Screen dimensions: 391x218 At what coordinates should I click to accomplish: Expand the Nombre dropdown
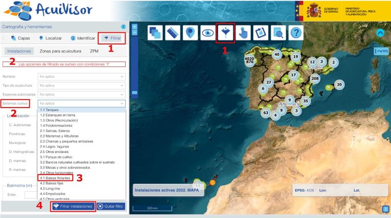[81, 77]
